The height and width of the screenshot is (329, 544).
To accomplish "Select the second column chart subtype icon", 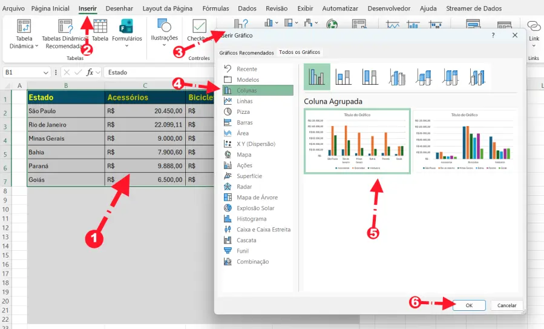I will pos(343,77).
